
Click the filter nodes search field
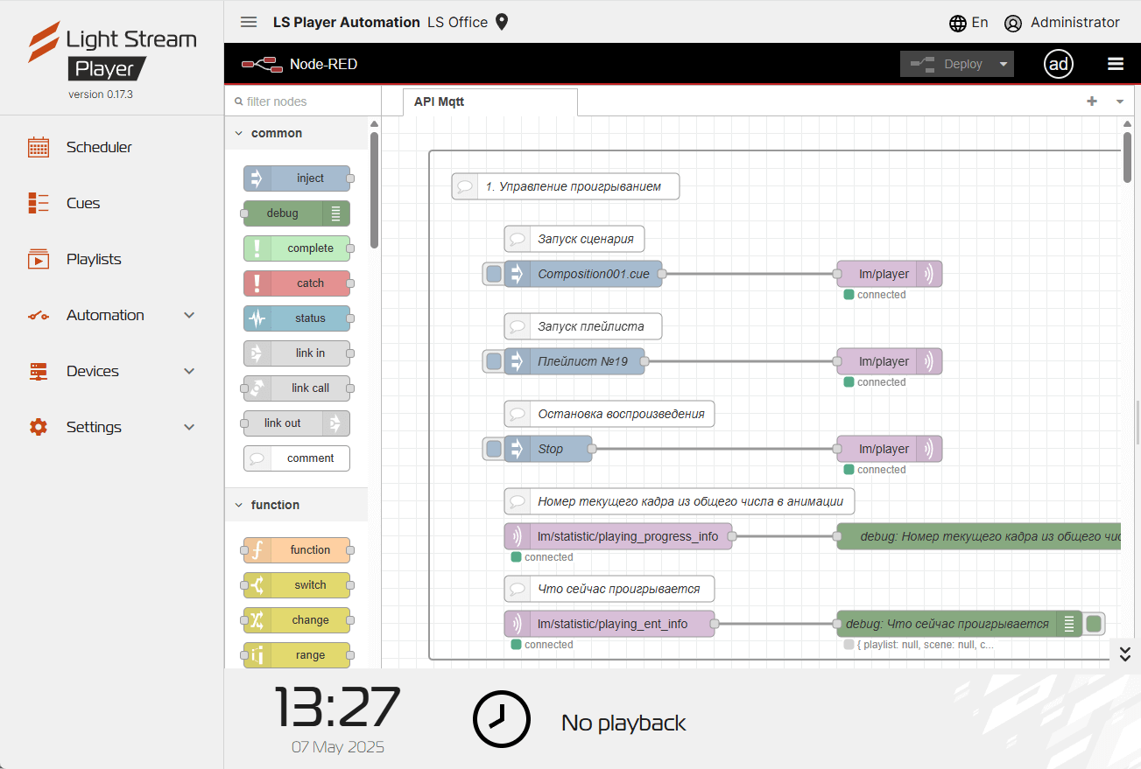click(x=303, y=101)
